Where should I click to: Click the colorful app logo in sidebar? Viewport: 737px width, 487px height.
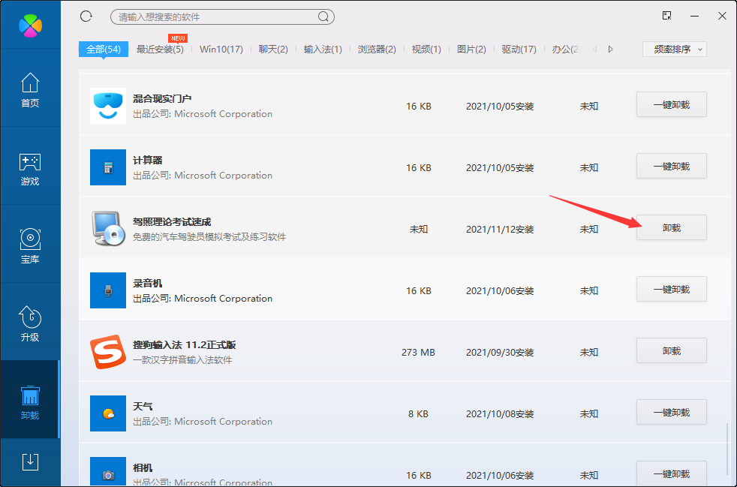click(30, 25)
